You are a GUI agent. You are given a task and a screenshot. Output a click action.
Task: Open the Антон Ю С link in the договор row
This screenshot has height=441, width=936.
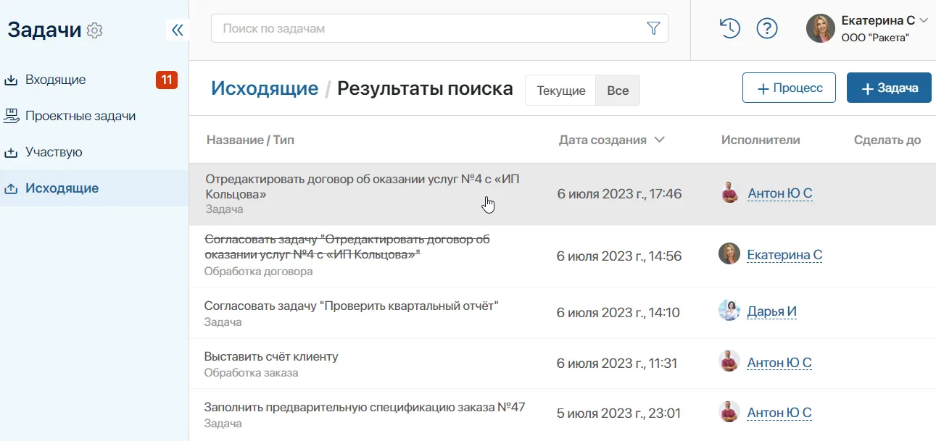[x=780, y=193]
